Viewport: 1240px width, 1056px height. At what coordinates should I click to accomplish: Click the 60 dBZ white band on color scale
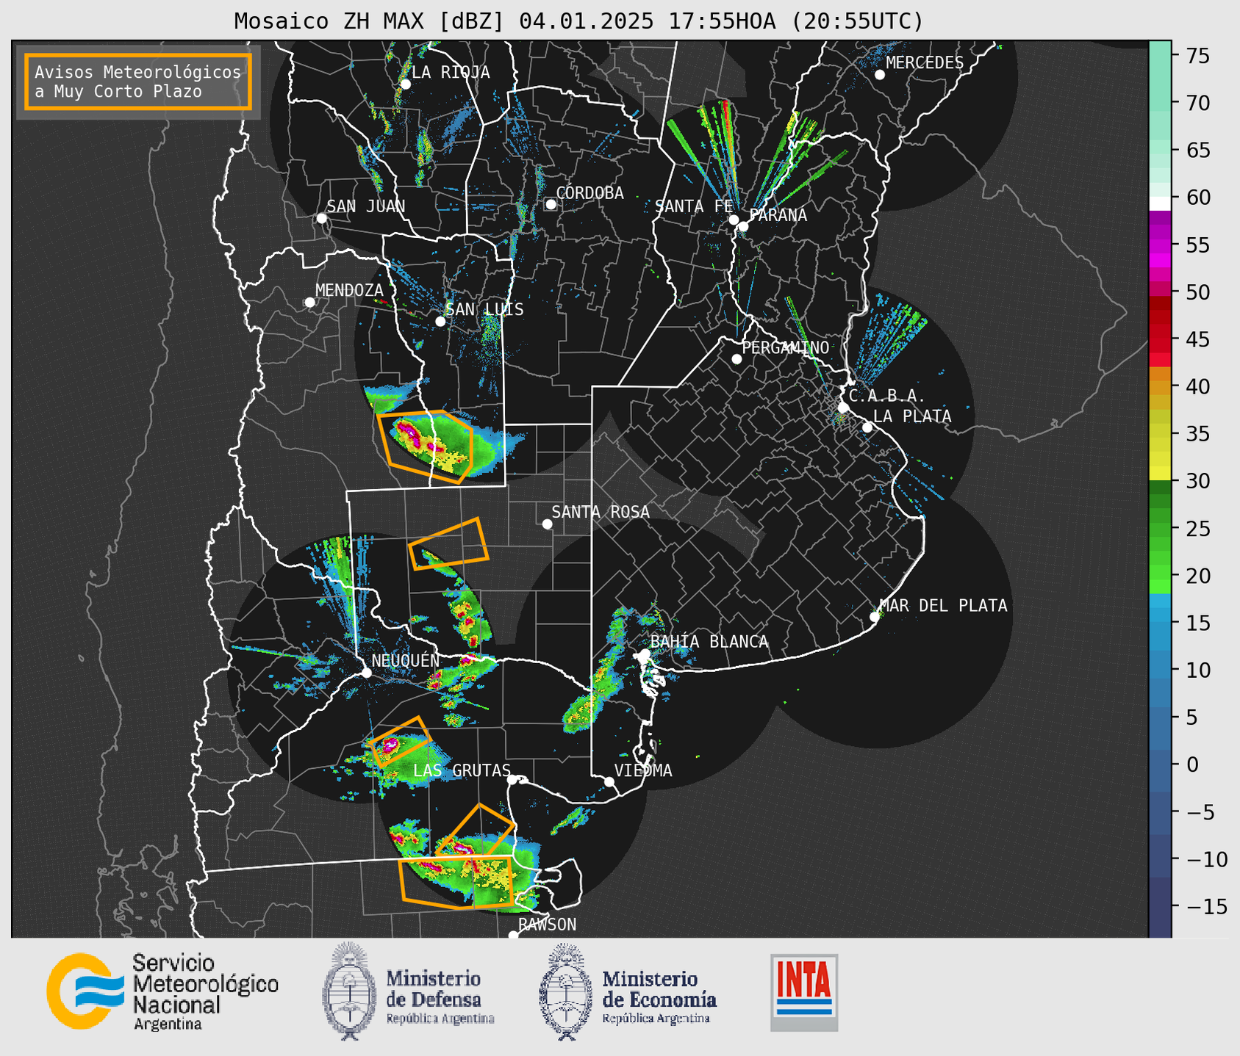coord(1159,203)
